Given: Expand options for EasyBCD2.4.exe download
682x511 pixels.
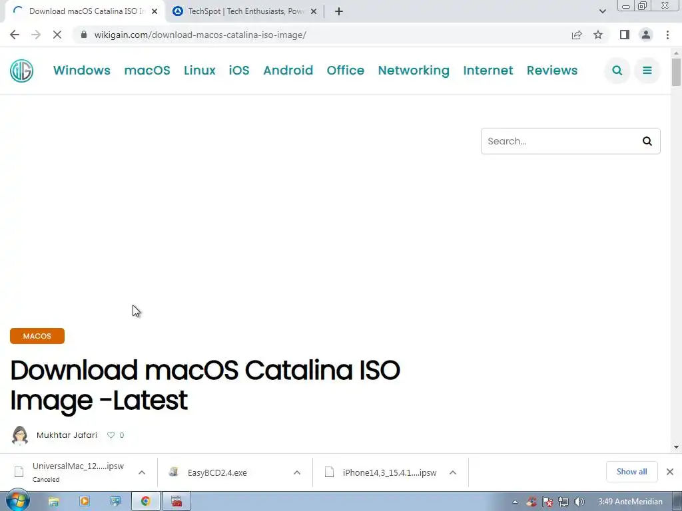Looking at the screenshot, I should (x=297, y=472).
